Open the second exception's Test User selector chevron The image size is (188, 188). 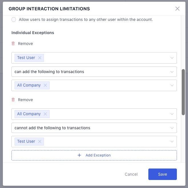point(172,142)
